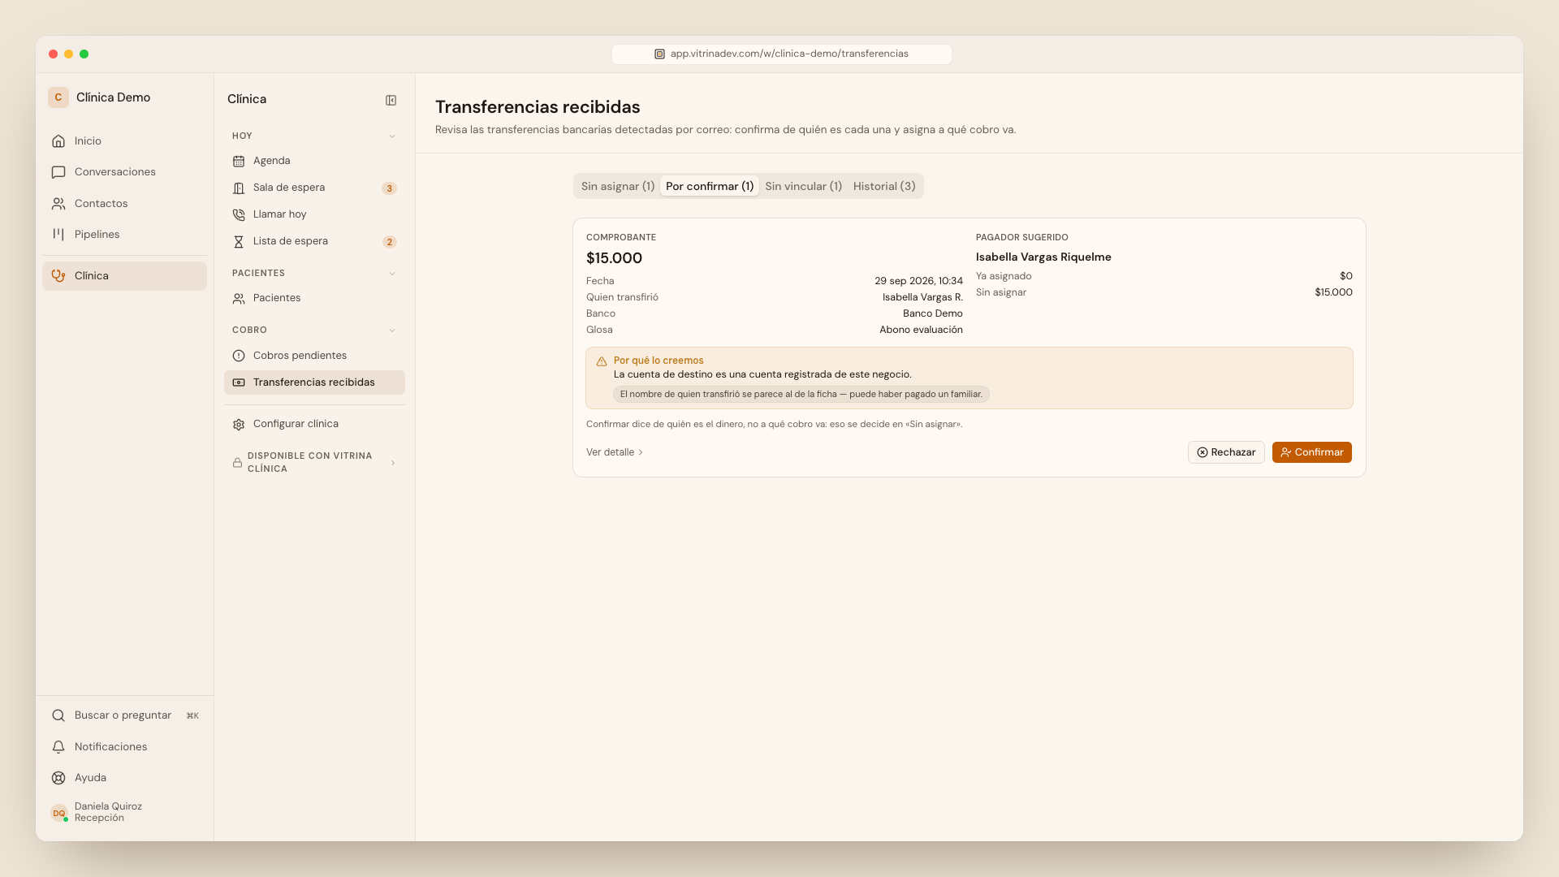Click the Por qué lo creemos heading

click(x=659, y=361)
